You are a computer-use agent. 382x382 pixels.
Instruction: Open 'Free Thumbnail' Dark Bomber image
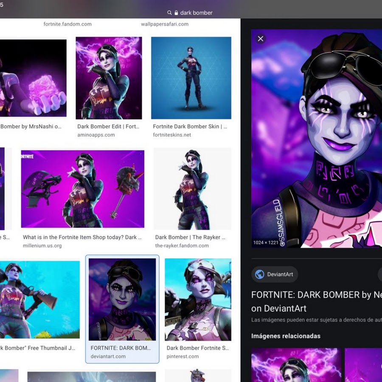click(x=39, y=299)
